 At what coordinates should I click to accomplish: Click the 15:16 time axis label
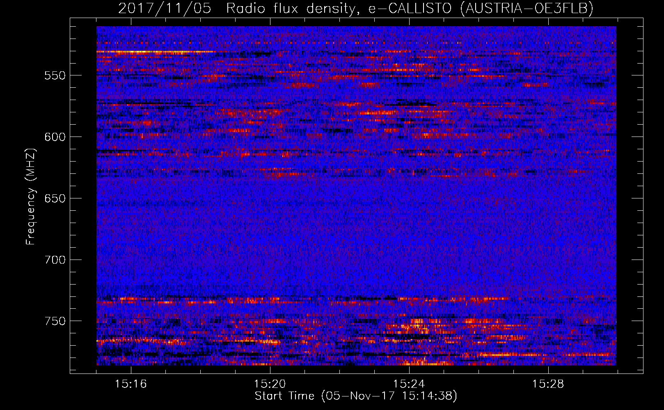point(131,384)
